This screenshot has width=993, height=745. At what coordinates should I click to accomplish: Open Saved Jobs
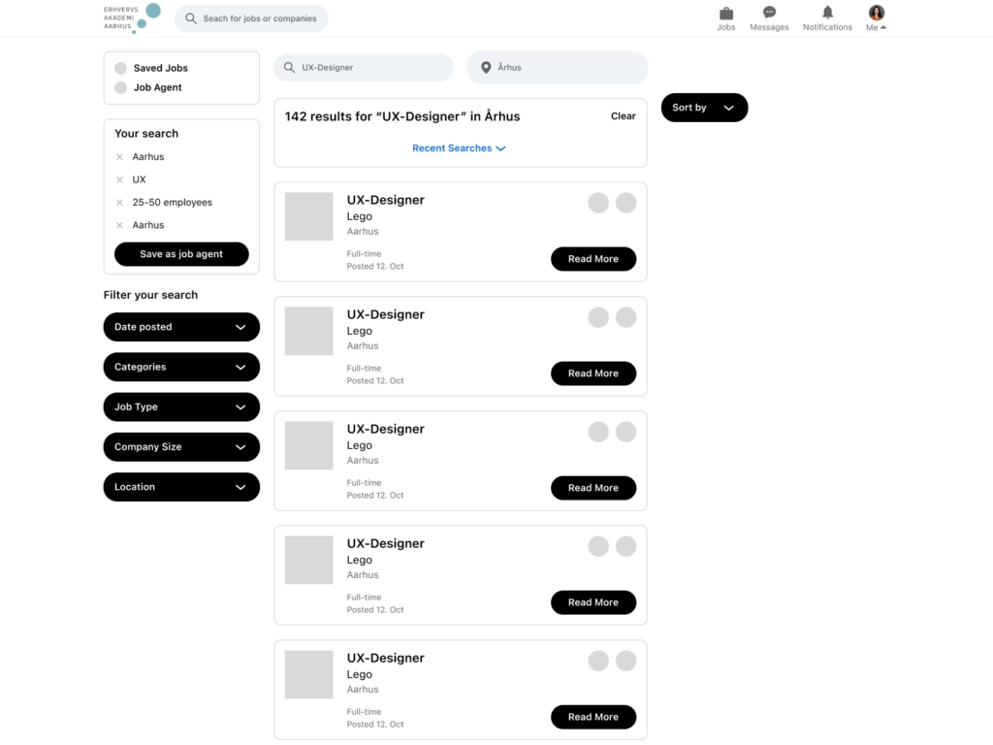[160, 68]
